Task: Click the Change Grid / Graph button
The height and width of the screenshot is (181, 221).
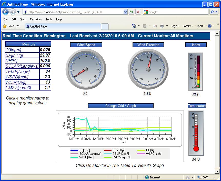Action: point(120,105)
